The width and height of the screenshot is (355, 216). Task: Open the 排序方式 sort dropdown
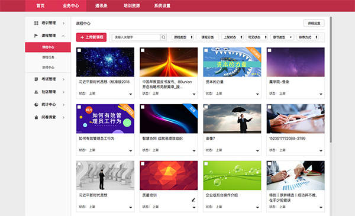(308, 37)
